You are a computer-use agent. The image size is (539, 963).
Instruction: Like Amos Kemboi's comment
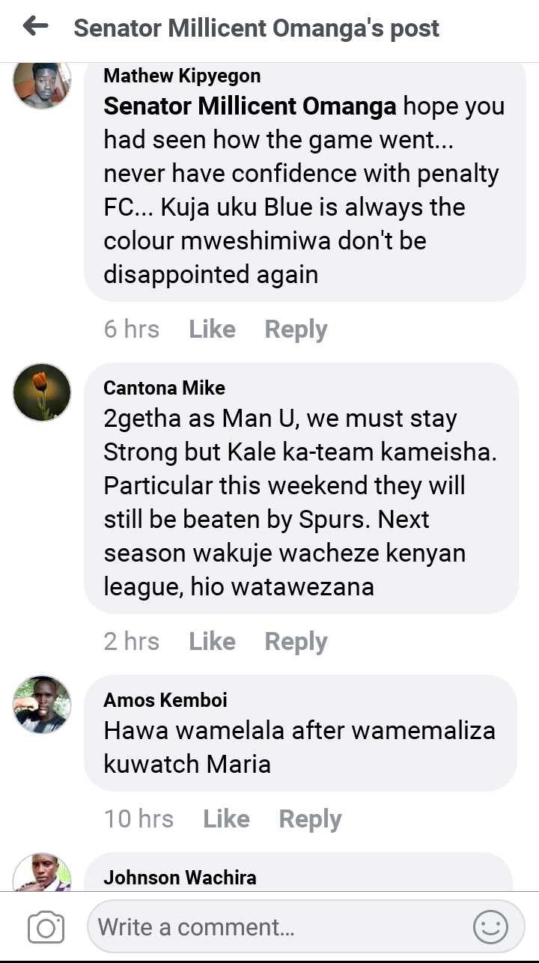click(x=226, y=819)
